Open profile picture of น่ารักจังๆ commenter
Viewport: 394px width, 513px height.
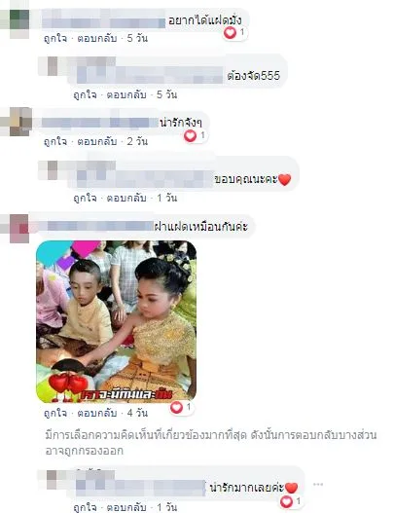tap(16, 122)
